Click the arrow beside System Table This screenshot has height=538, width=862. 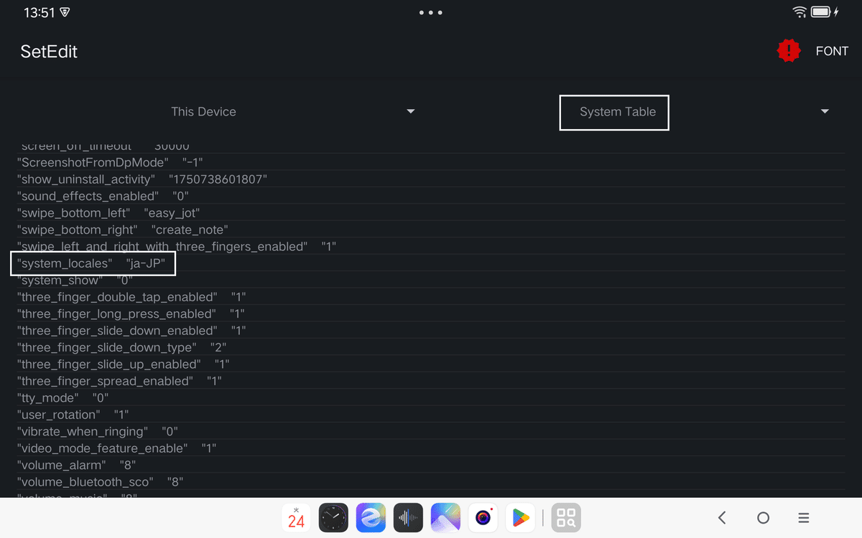pos(825,112)
